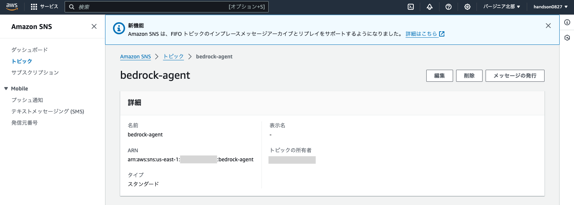Click the search magnifier icon

(72, 7)
